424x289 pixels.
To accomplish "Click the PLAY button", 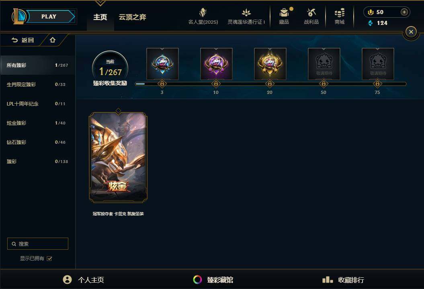I will [x=49, y=16].
